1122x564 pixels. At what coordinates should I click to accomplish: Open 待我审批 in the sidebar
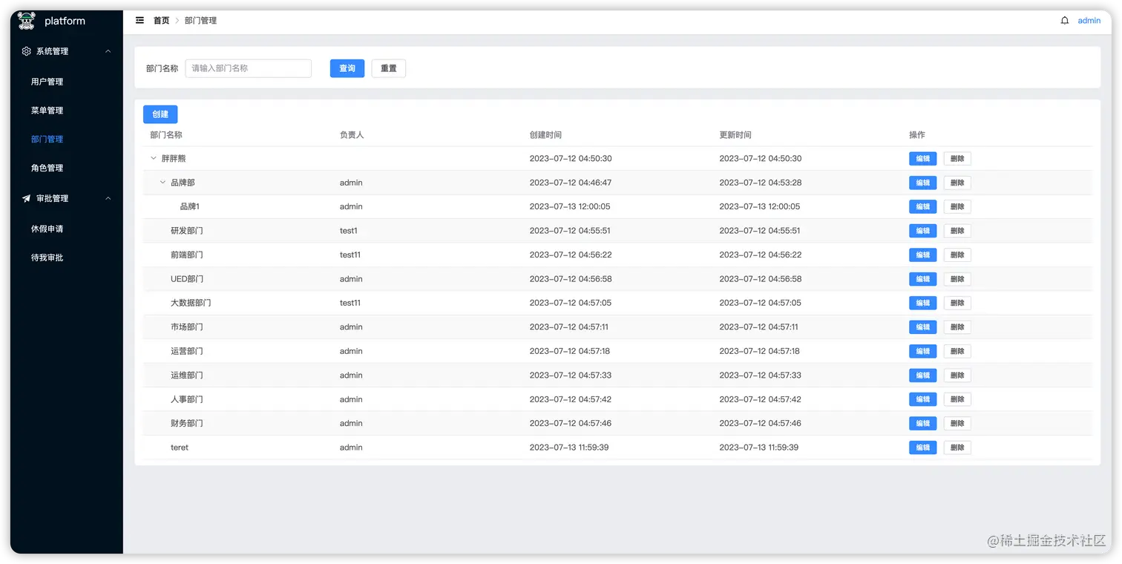click(47, 258)
